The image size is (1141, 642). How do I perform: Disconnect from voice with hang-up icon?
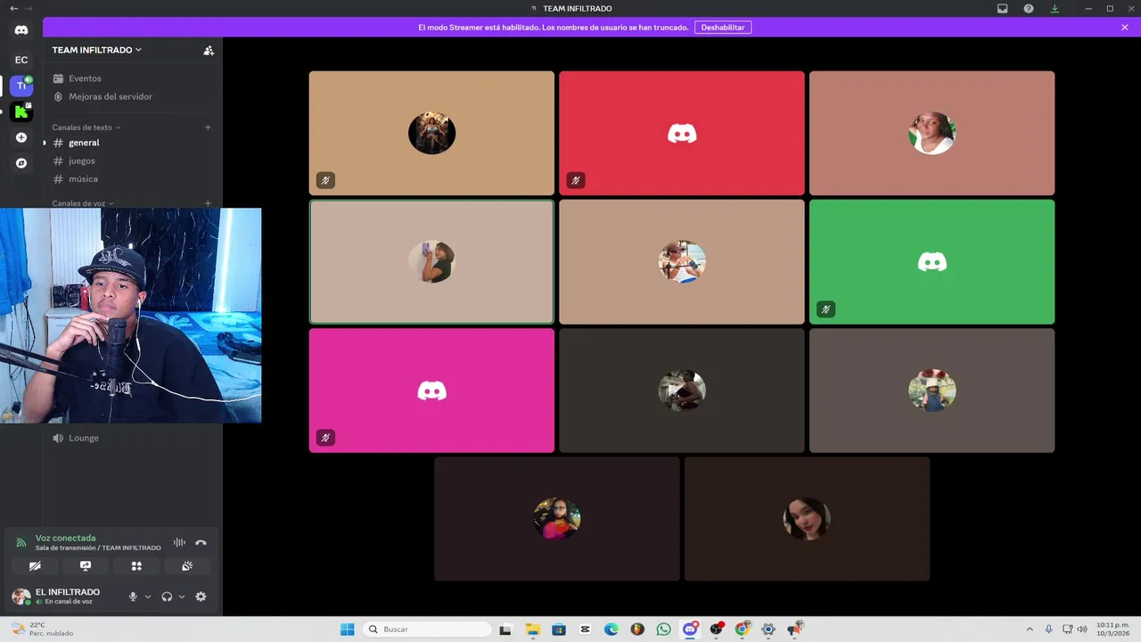[201, 542]
